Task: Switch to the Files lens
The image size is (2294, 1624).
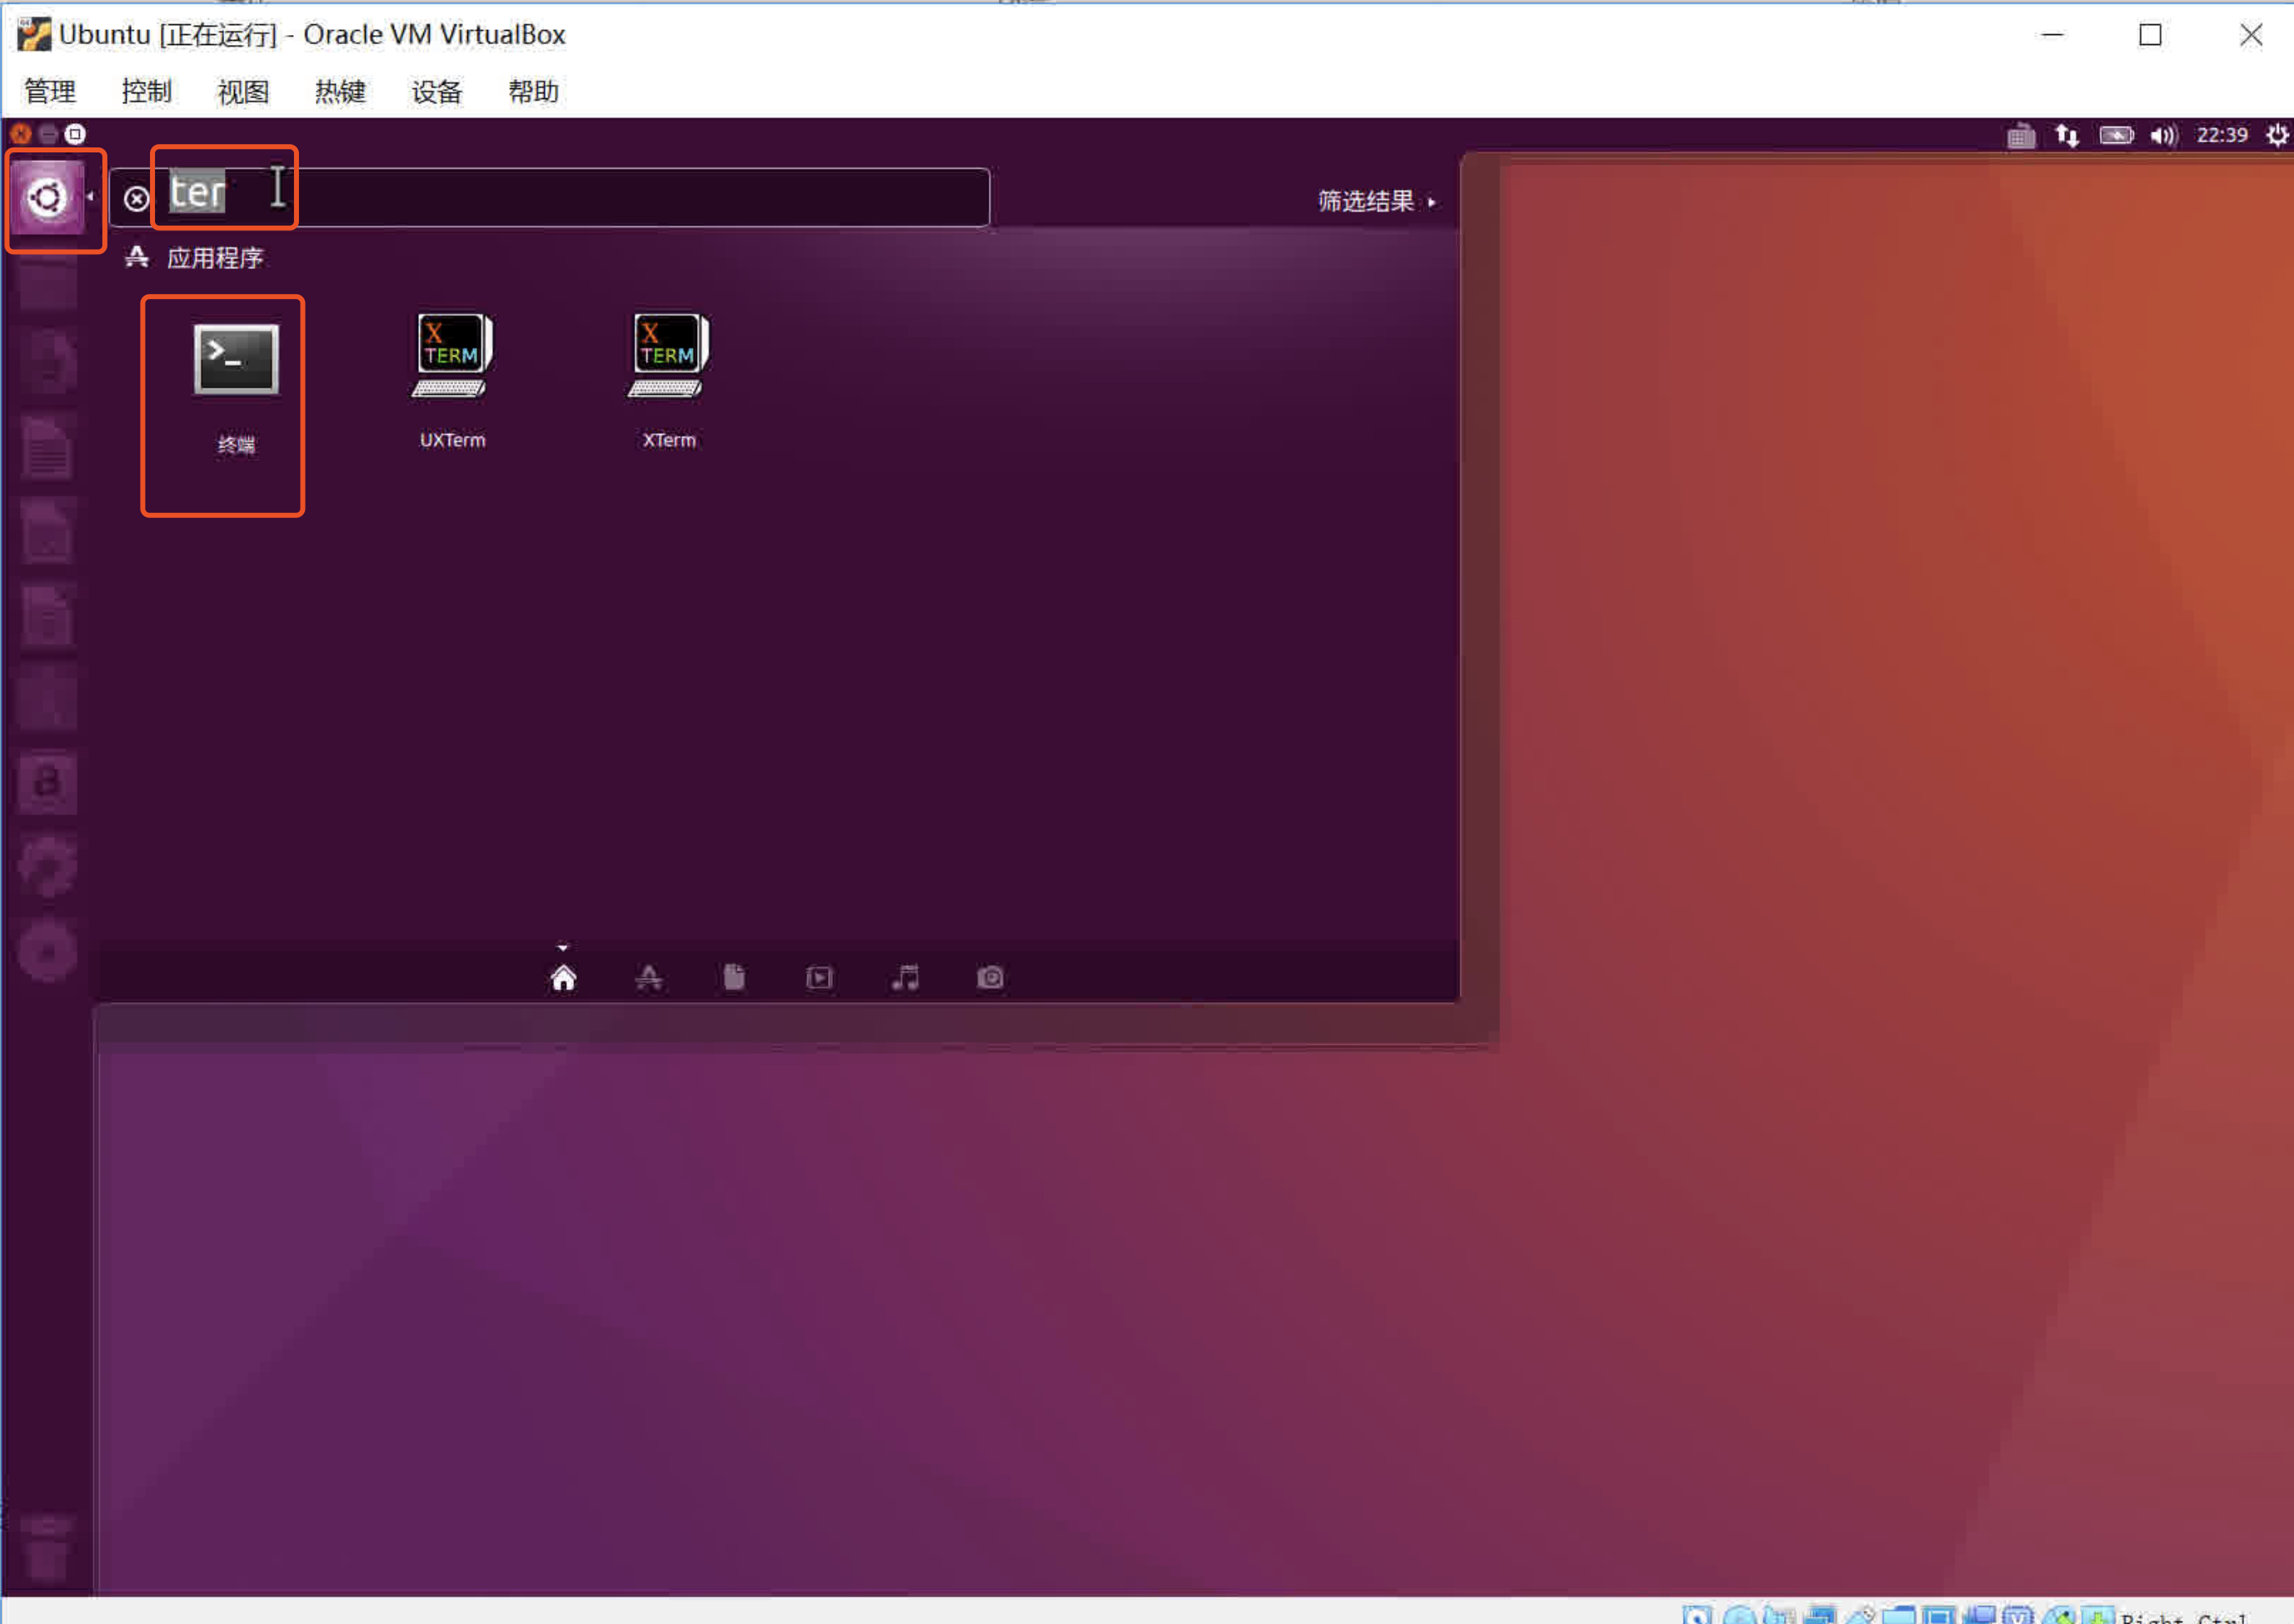Action: coord(734,977)
